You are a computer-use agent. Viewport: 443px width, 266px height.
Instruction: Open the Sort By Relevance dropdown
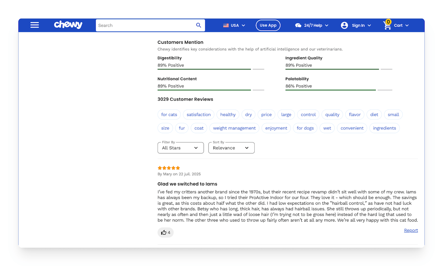click(231, 148)
